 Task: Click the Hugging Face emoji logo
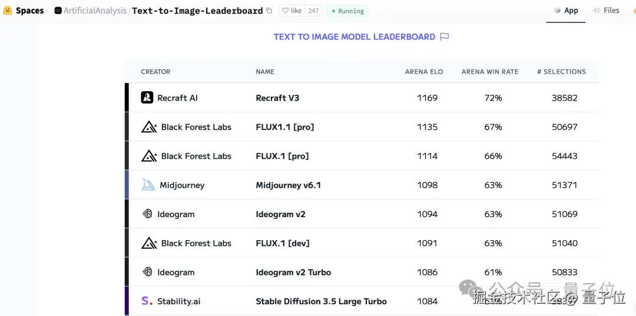8,11
